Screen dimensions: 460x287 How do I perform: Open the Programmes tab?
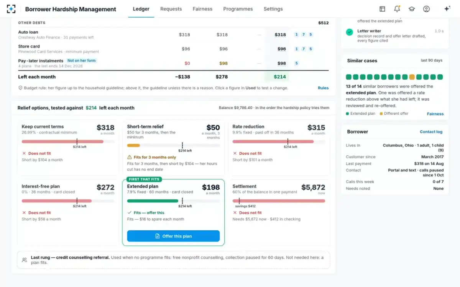click(x=238, y=9)
